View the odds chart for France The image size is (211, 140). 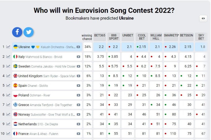[x=8, y=134]
